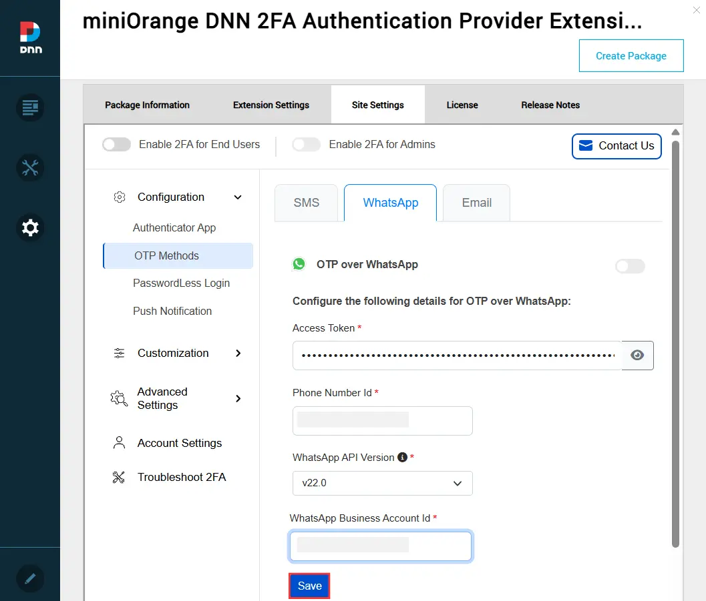Viewport: 706px width, 601px height.
Task: Collapse the Configuration section chevron
Action: tap(238, 197)
